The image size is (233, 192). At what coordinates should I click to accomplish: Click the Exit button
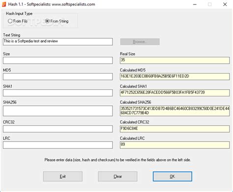pos(63,176)
